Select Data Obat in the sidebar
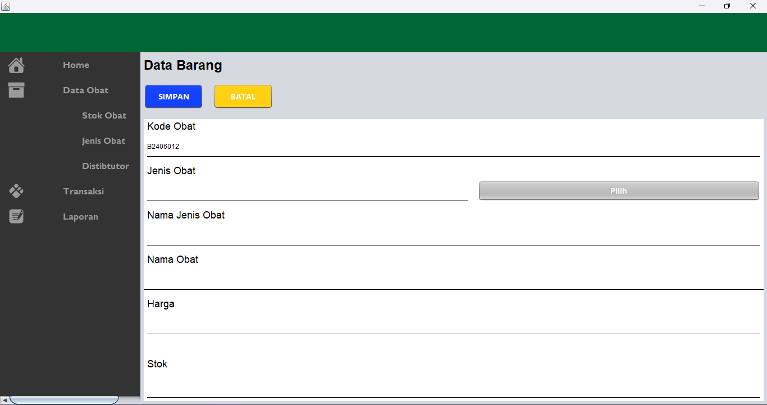Image resolution: width=767 pixels, height=405 pixels. [85, 90]
